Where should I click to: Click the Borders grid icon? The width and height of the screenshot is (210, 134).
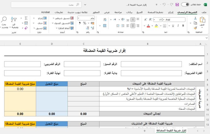tap(165, 26)
